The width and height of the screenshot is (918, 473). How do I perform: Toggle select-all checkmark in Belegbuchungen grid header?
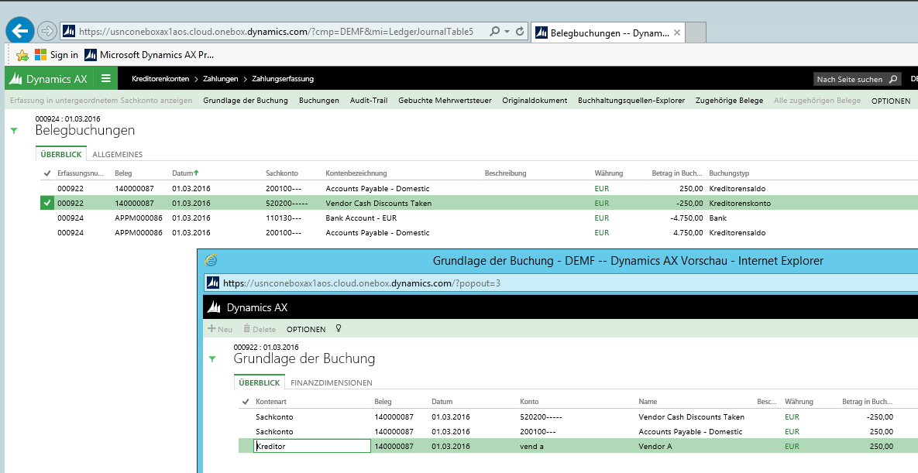coord(47,173)
